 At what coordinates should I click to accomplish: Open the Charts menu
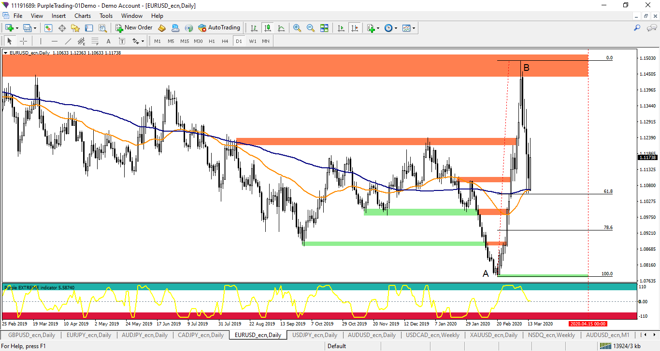tap(82, 16)
